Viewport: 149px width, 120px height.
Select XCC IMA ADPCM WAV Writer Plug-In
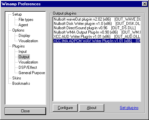pos(97,41)
